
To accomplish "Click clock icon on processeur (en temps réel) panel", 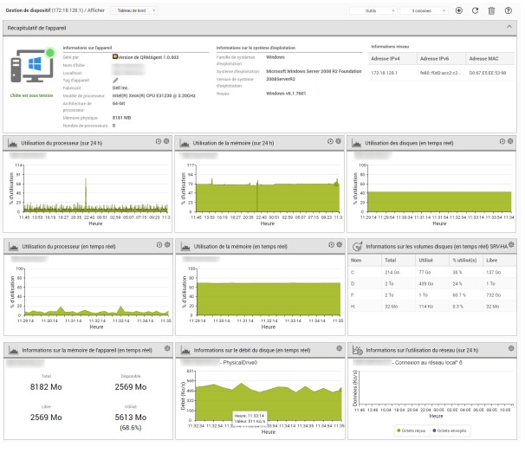I will click(158, 246).
